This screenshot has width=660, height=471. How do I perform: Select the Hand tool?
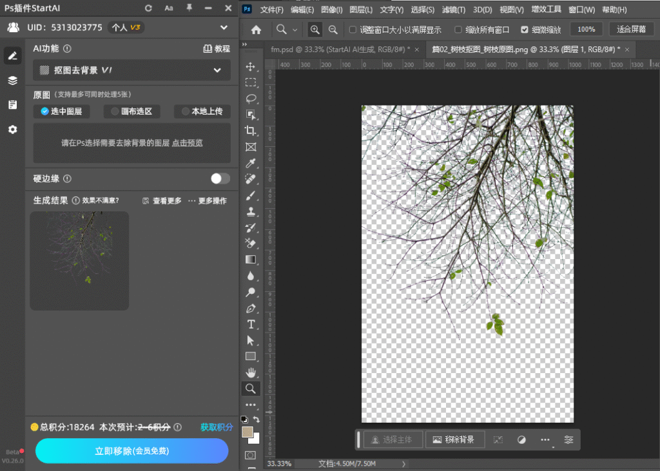coord(251,372)
